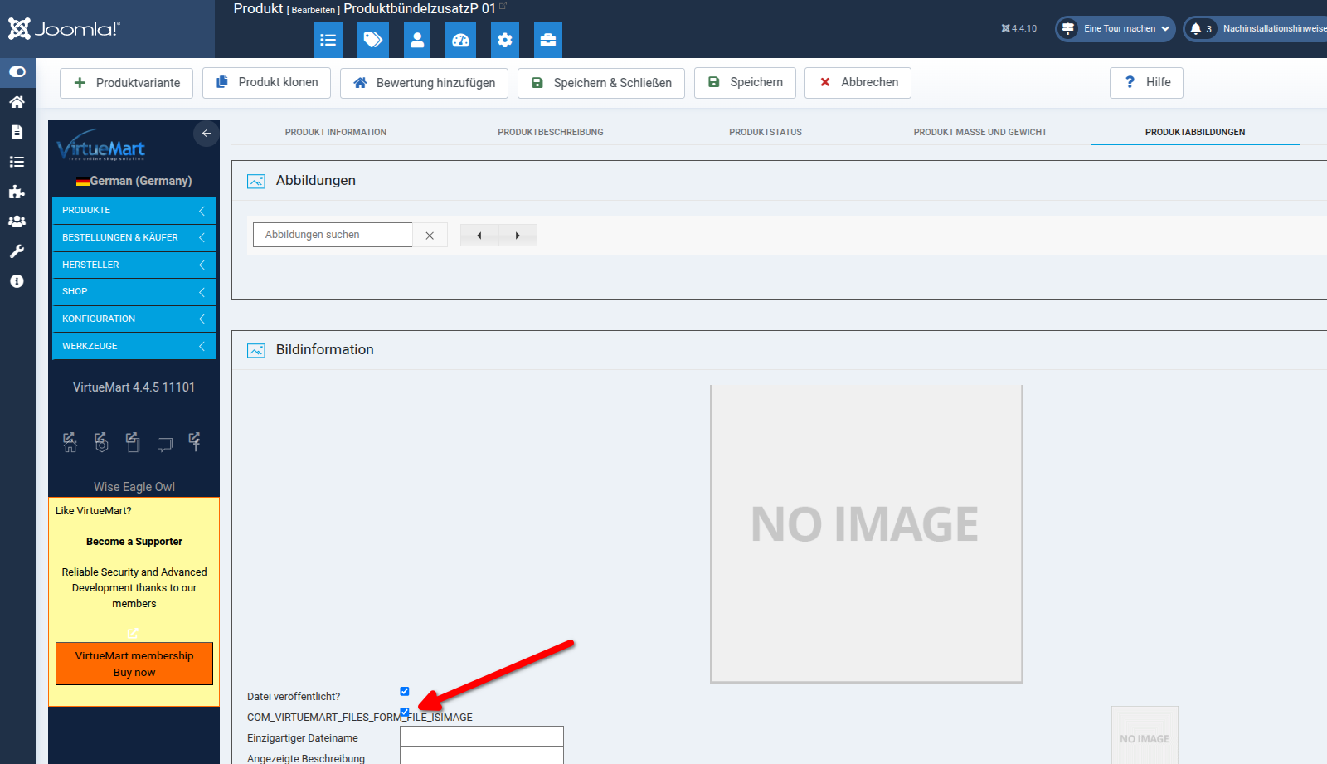Image resolution: width=1327 pixels, height=764 pixels.
Task: Click the blue tags icon in header
Action: 373,40
